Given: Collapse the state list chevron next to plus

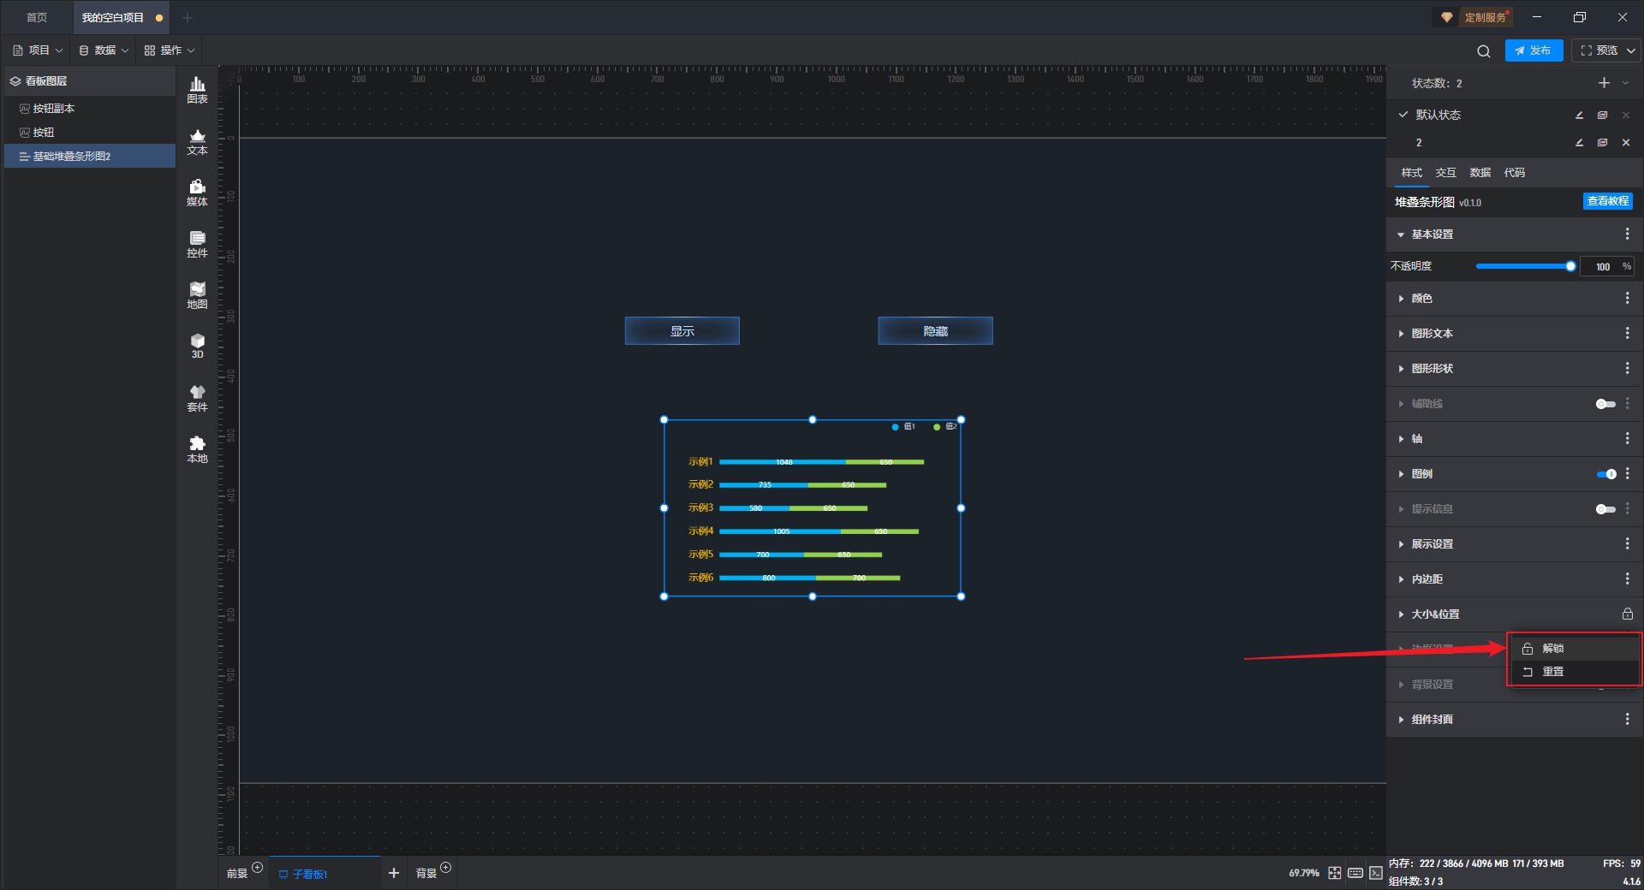Looking at the screenshot, I should [x=1625, y=83].
